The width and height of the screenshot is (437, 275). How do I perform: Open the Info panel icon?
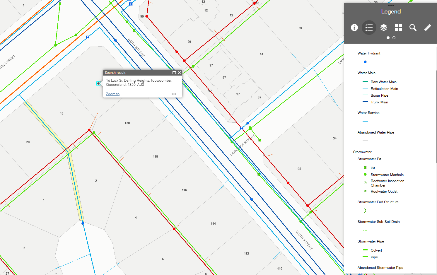coord(354,28)
